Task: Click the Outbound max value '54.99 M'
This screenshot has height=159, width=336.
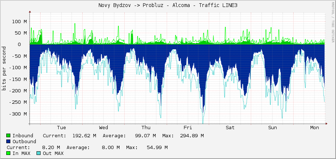Action: pyautogui.click(x=157, y=148)
